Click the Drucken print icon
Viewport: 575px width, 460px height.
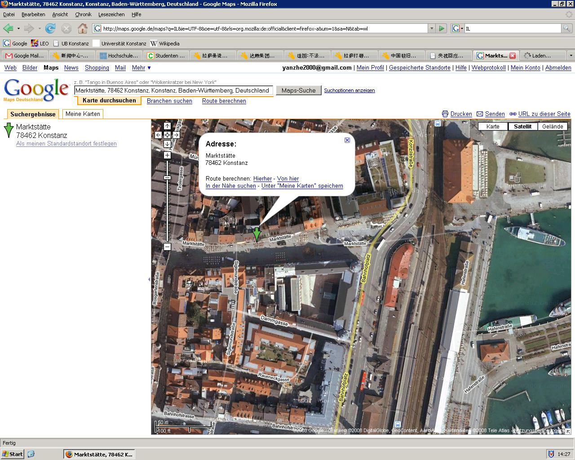point(445,114)
